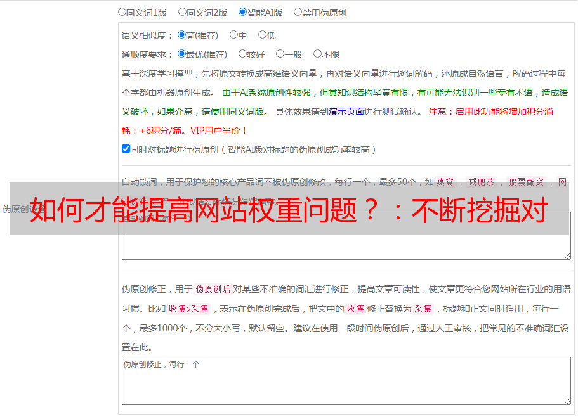Click the resize handle of 自动锁词 textarea
Screen dimensions: 578x417
coord(567,256)
